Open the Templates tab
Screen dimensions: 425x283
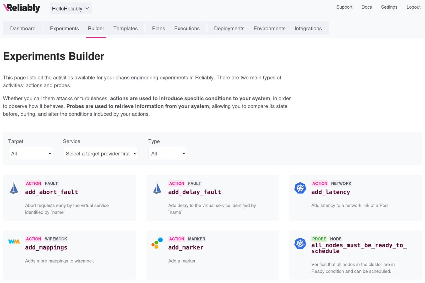pos(125,28)
